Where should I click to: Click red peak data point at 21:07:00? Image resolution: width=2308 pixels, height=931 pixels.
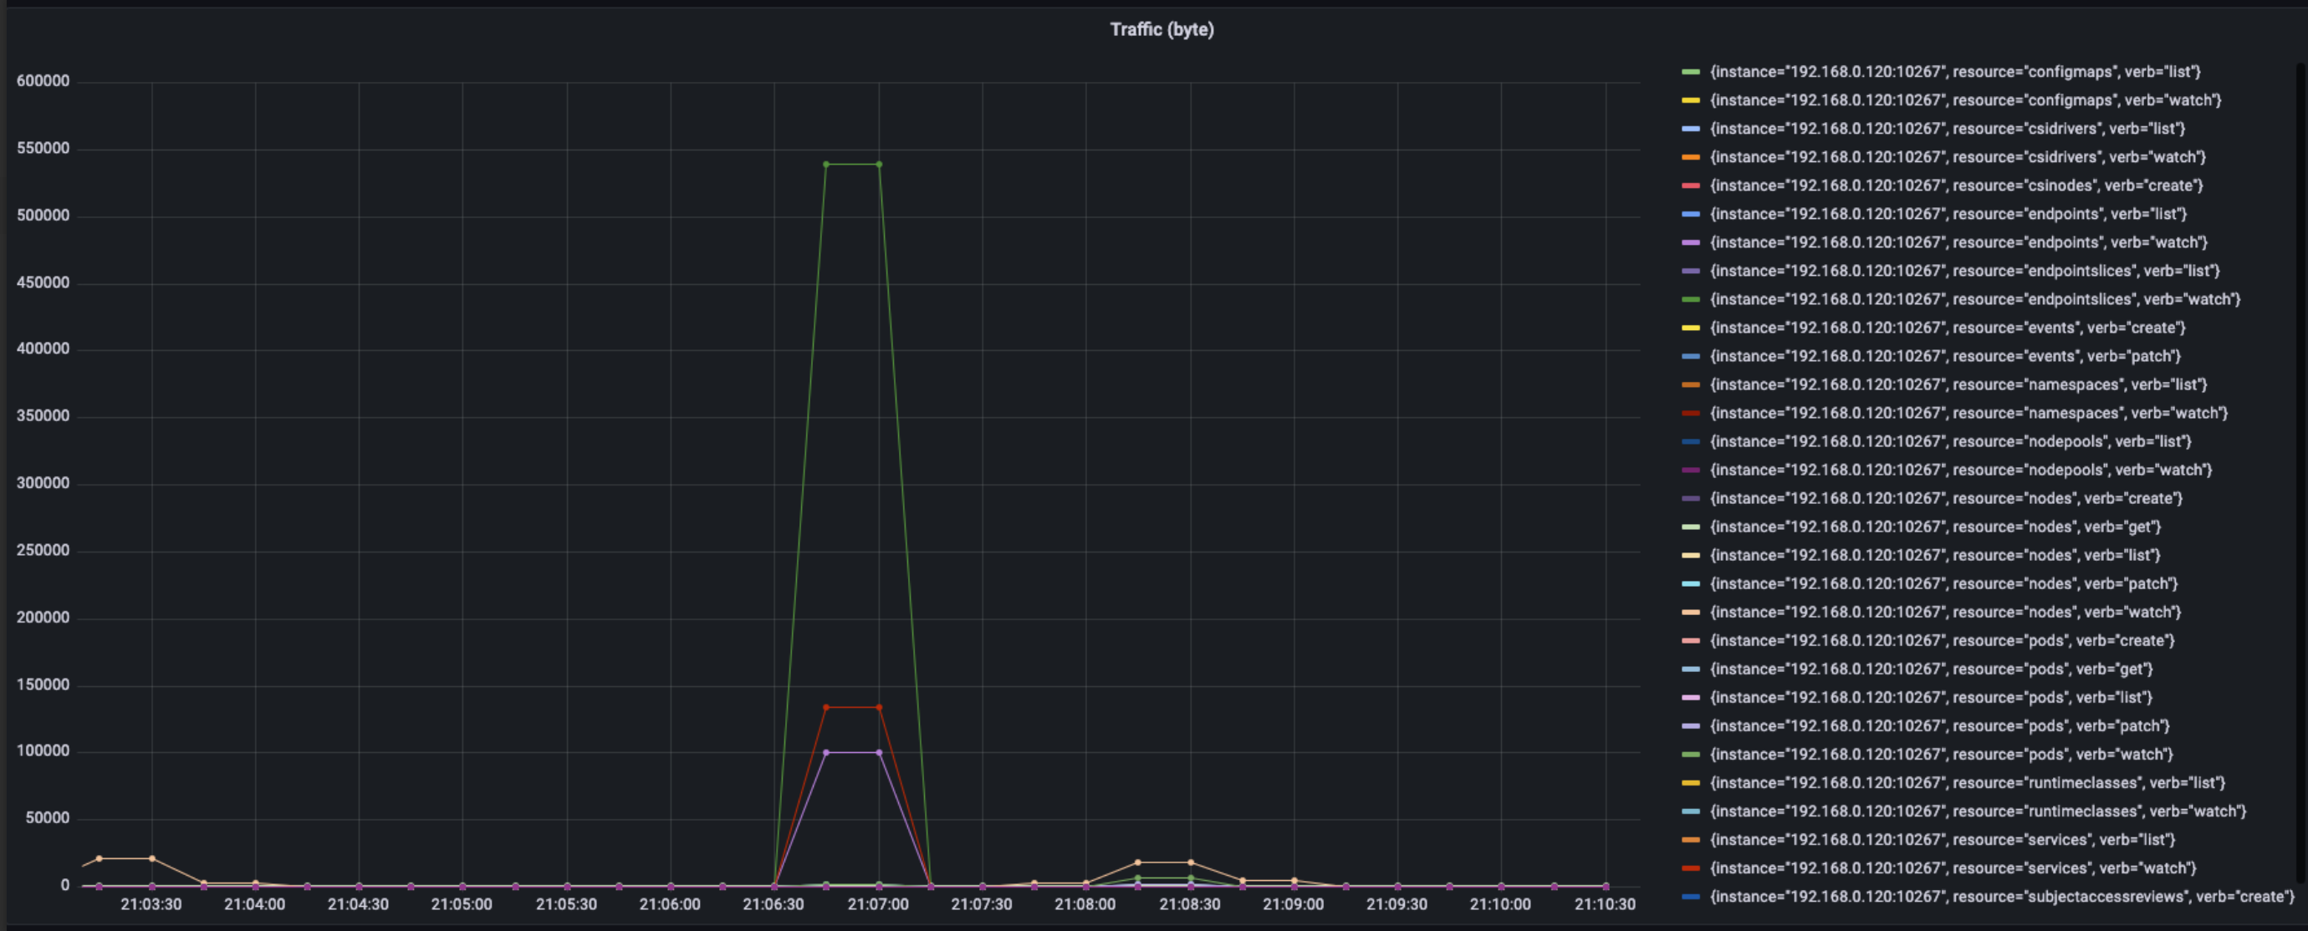(879, 708)
